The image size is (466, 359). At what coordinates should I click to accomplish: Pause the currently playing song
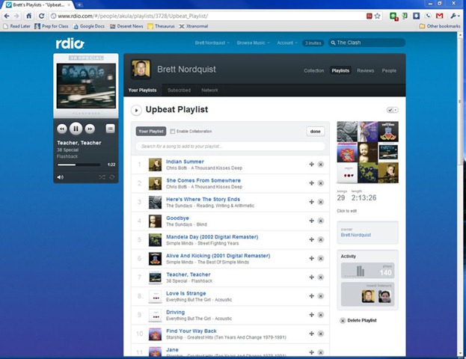tap(76, 129)
